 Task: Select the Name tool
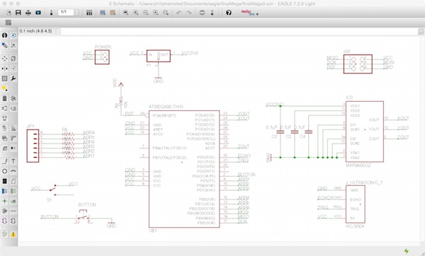click(x=5, y=128)
